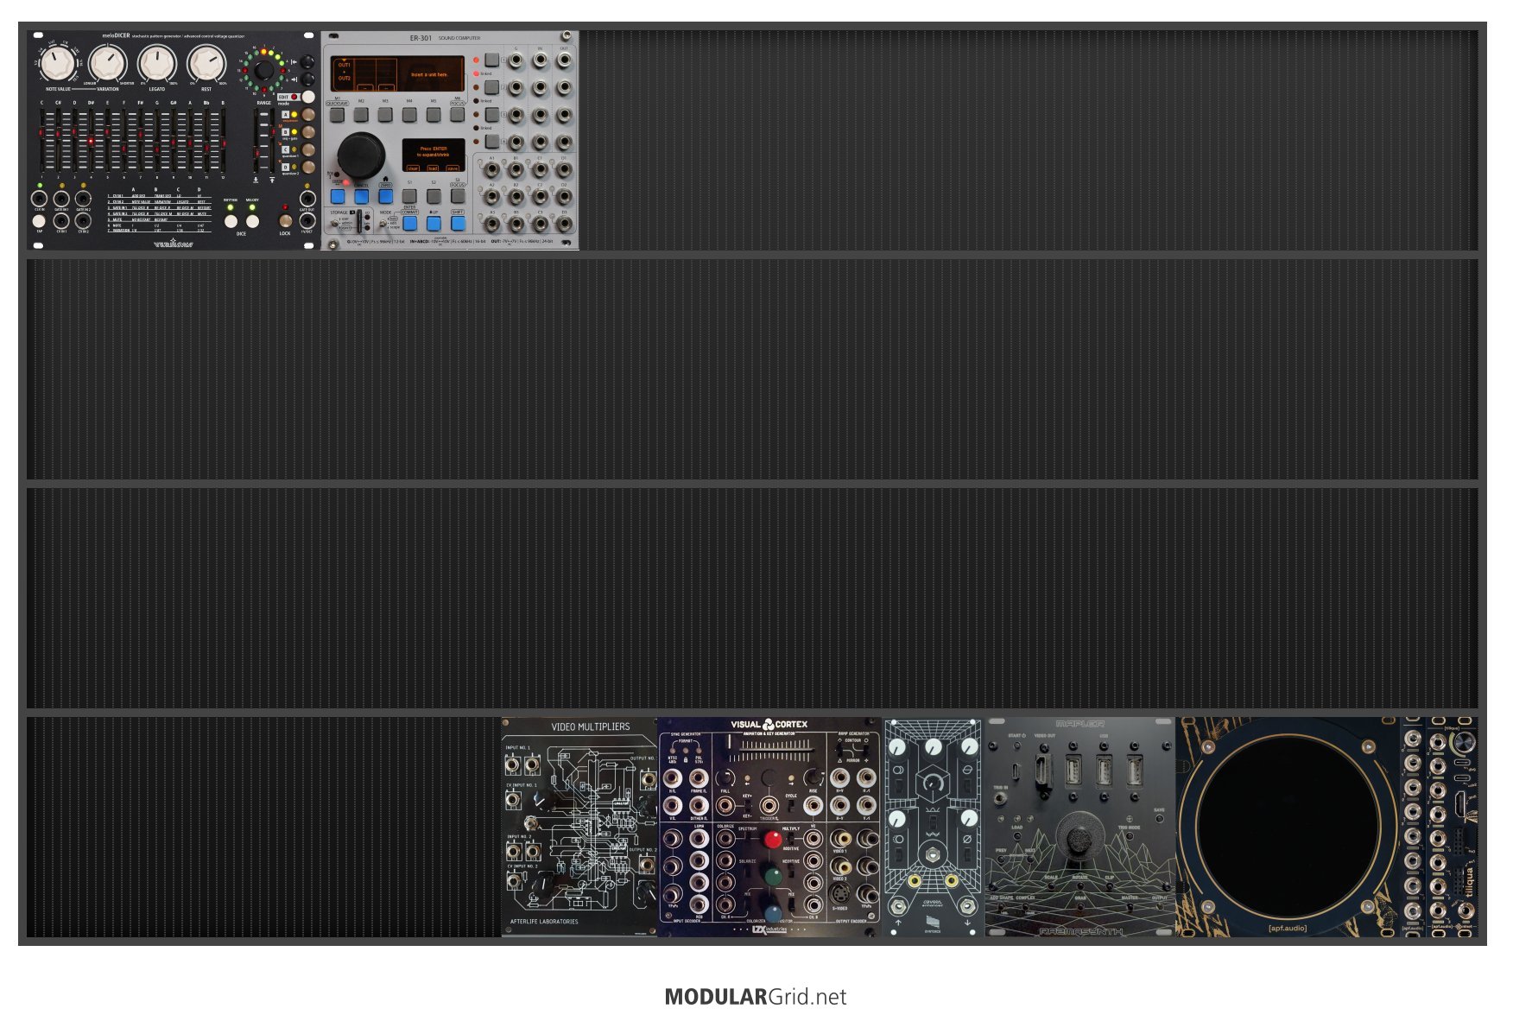Click the center hexagon knob on Cavern module
This screenshot has width=1513, height=1015.
click(934, 783)
